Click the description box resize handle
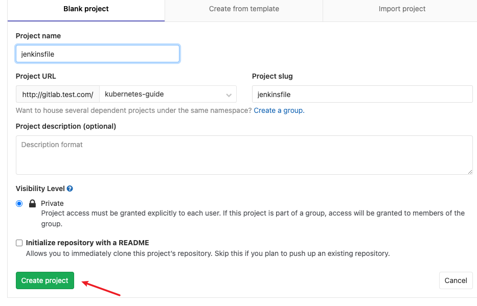This screenshot has height=306, width=477. tap(470, 172)
